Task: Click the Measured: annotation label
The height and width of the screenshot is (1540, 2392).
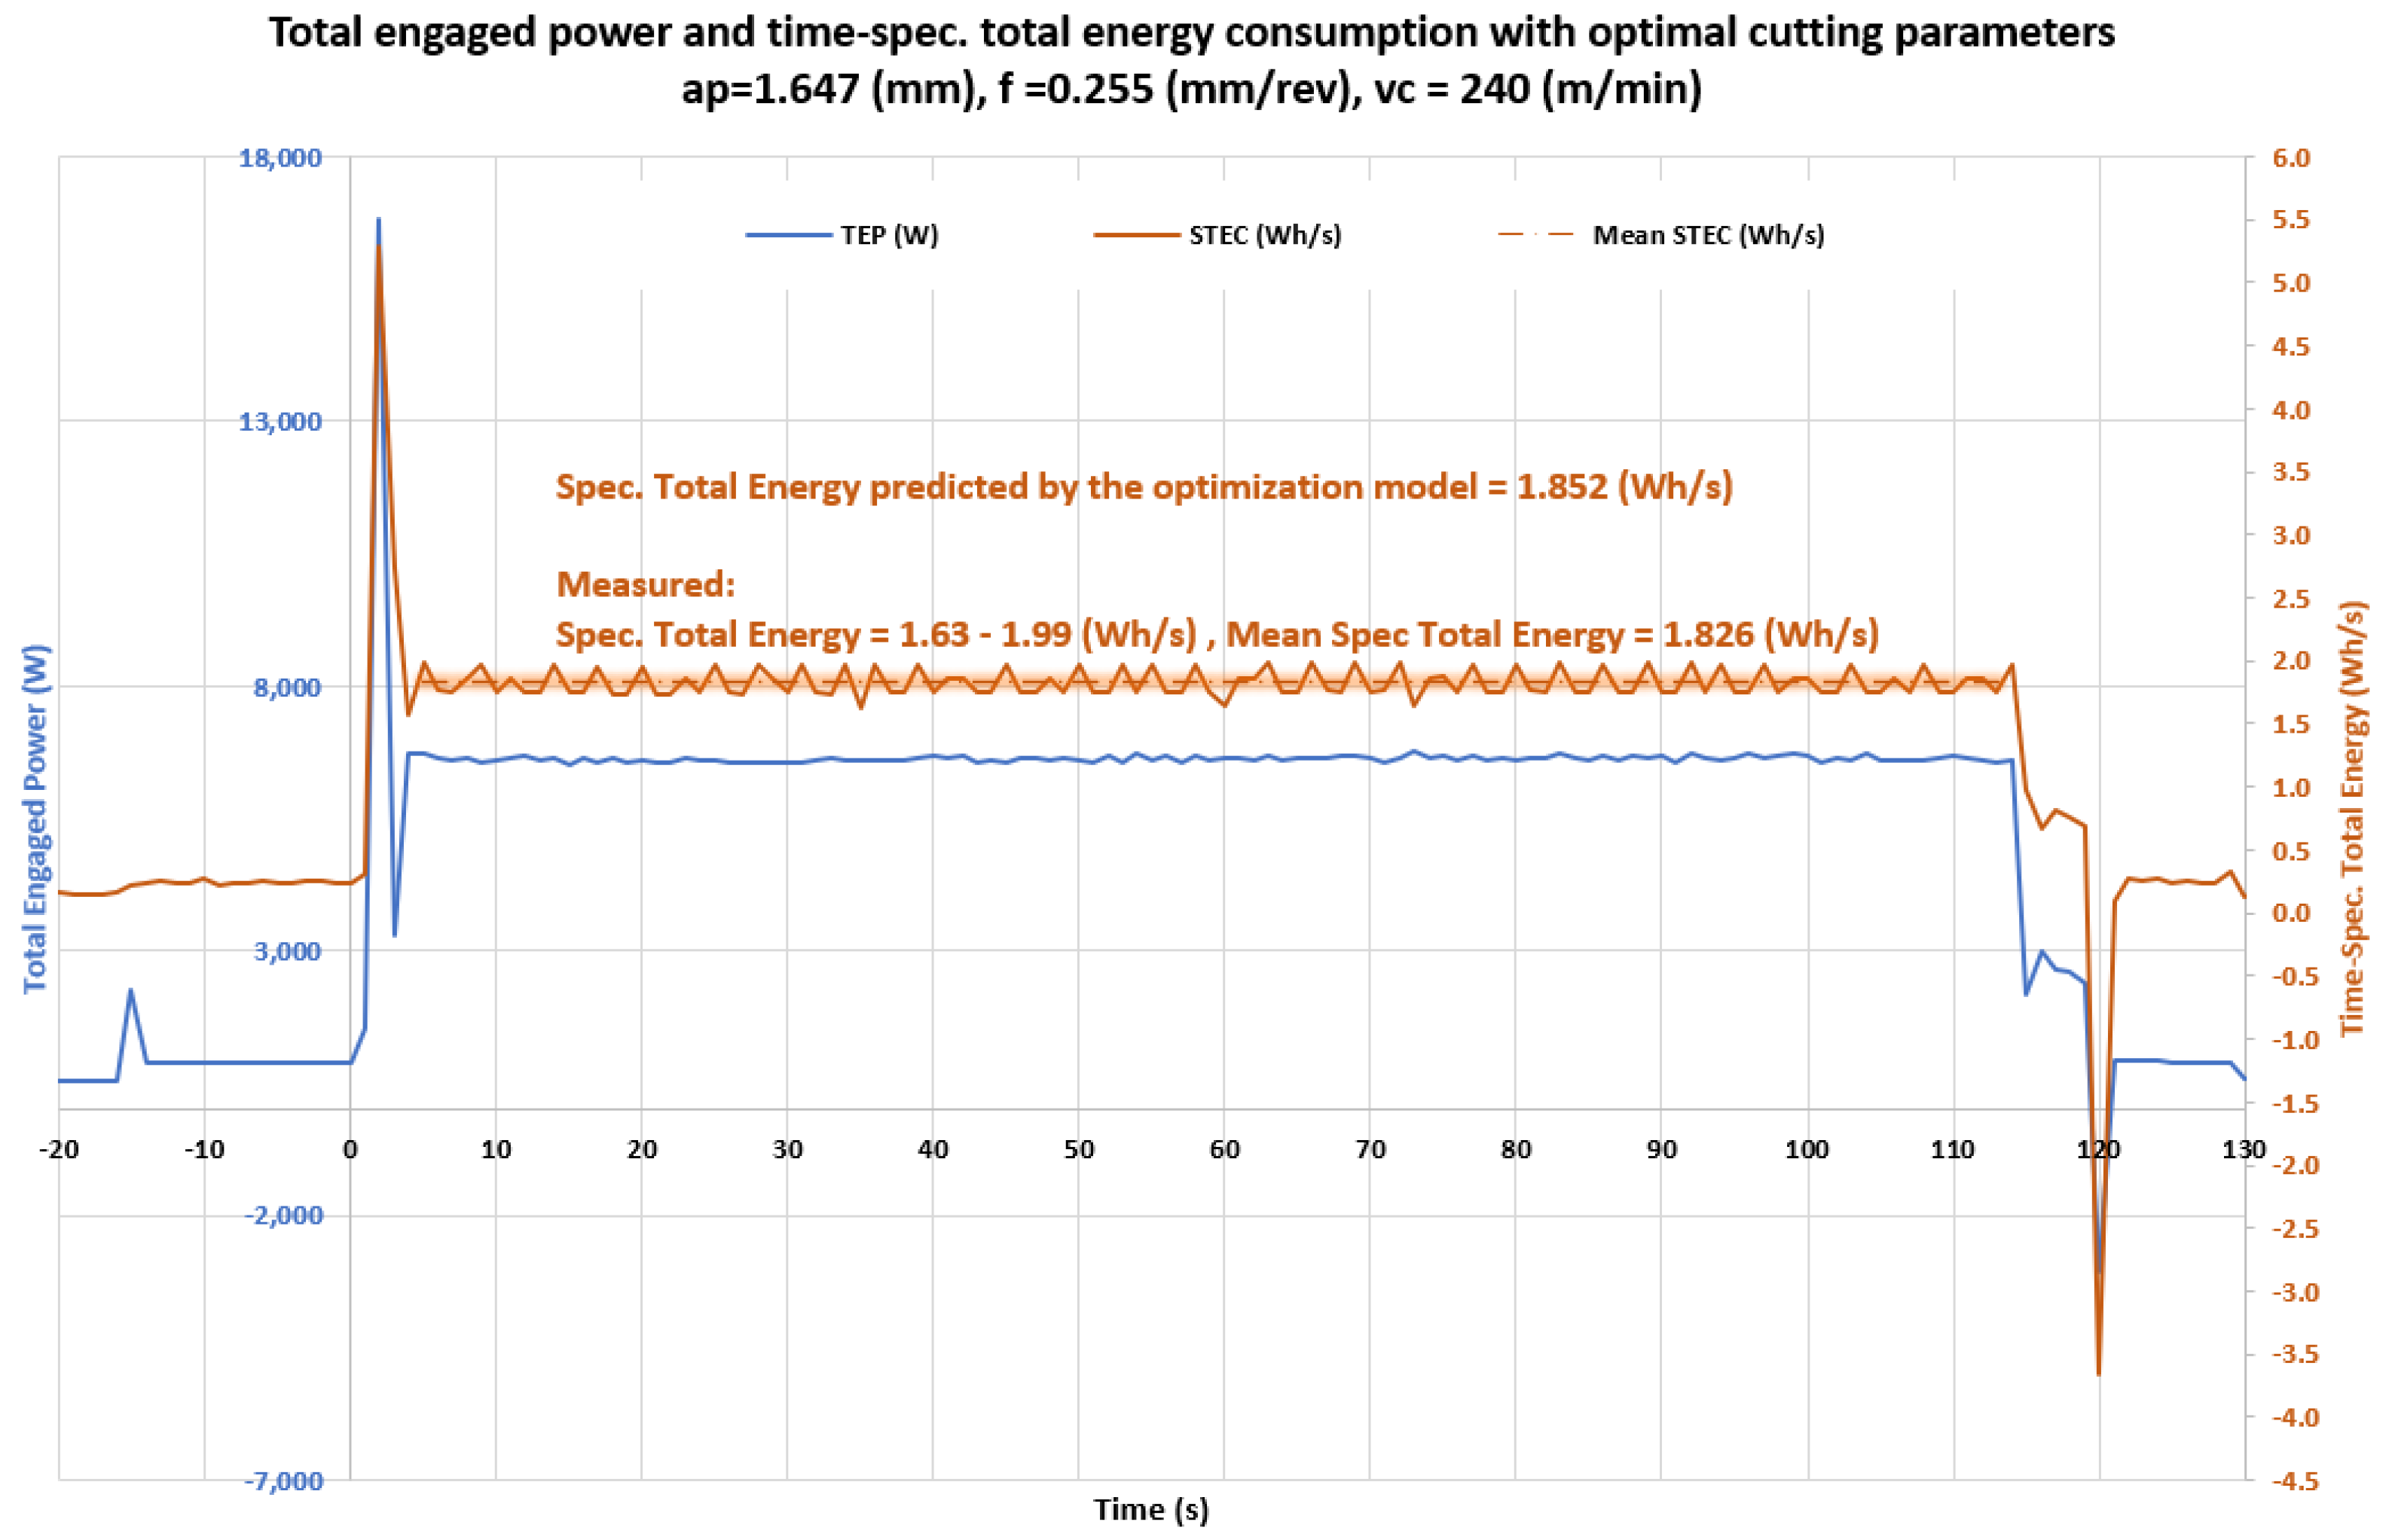Action: tap(645, 584)
